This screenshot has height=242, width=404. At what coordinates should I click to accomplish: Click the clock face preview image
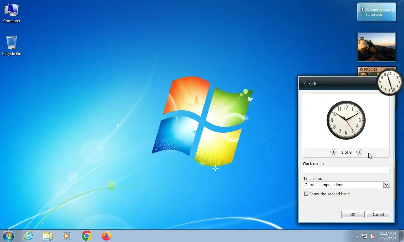pyautogui.click(x=346, y=120)
